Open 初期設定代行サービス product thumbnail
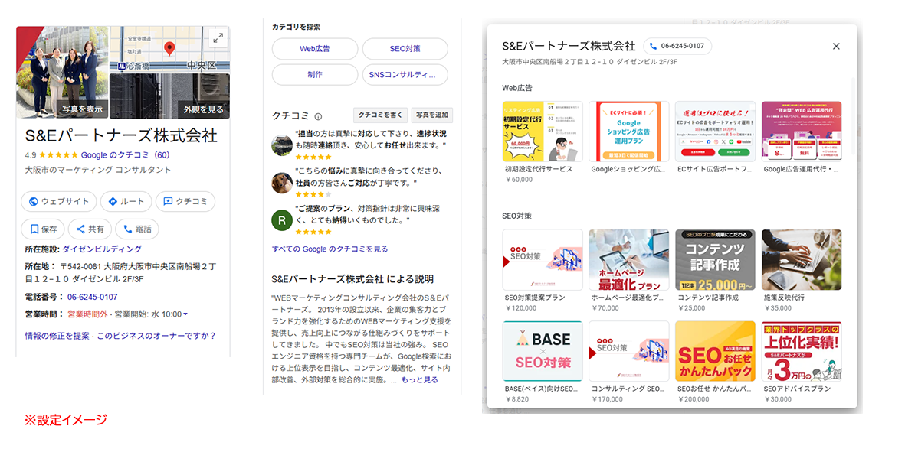Image resolution: width=905 pixels, height=452 pixels. [543, 132]
